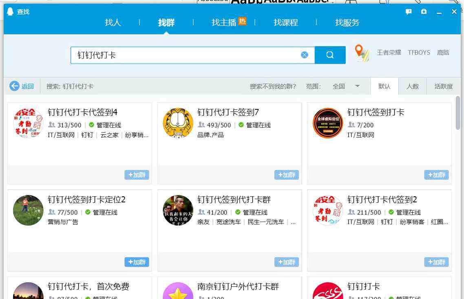Click the 返回 link
The width and height of the screenshot is (464, 299).
(27, 86)
